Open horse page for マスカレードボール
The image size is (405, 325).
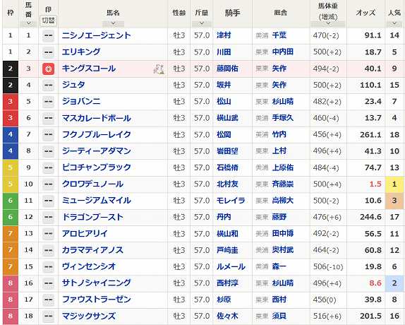(x=97, y=118)
